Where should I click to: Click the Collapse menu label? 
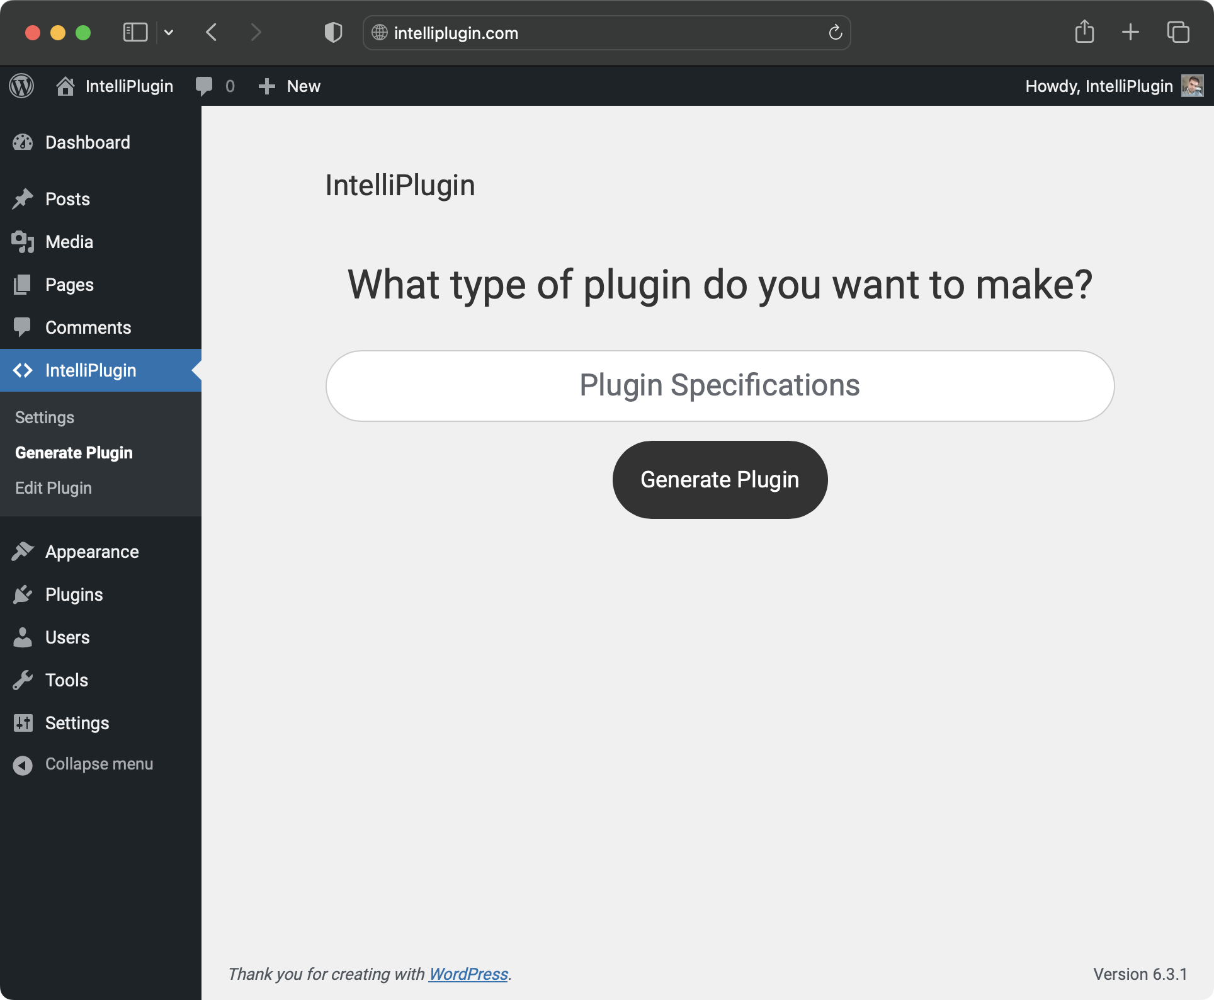tap(99, 764)
